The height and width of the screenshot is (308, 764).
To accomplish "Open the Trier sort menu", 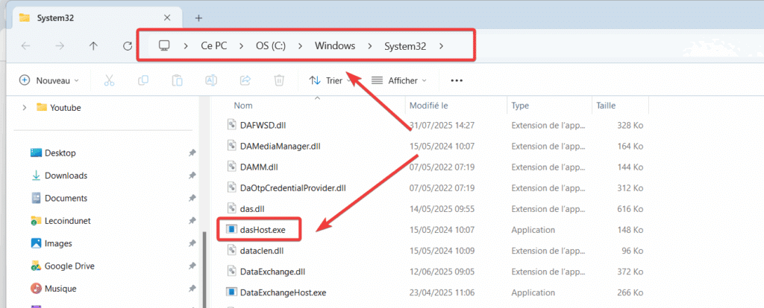I will click(x=331, y=80).
